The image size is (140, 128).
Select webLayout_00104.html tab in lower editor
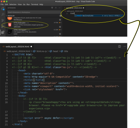point(17,47)
